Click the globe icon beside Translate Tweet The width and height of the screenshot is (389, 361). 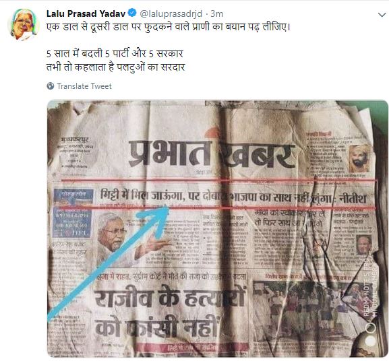[51, 86]
